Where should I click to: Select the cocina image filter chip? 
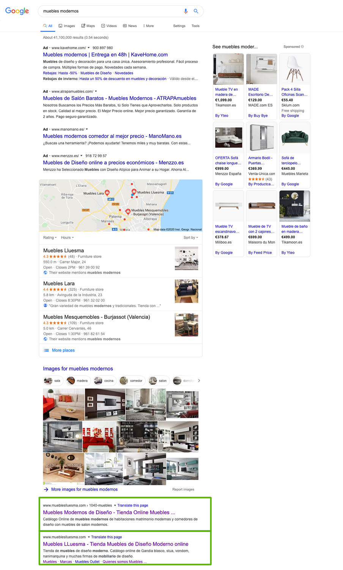104,380
